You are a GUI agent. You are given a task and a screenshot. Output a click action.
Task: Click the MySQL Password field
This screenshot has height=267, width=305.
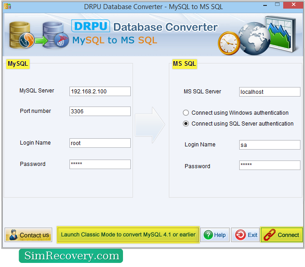click(100, 165)
